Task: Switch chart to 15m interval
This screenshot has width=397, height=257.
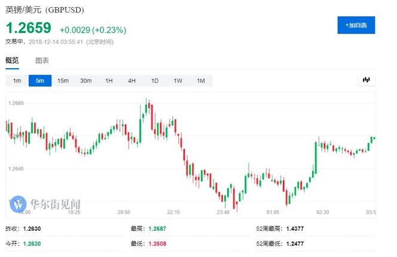Action: pos(63,81)
